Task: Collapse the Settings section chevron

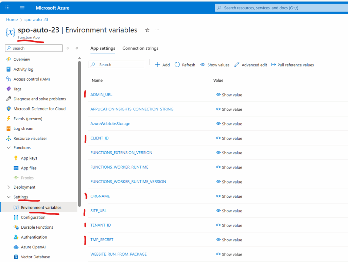Action: [8, 197]
